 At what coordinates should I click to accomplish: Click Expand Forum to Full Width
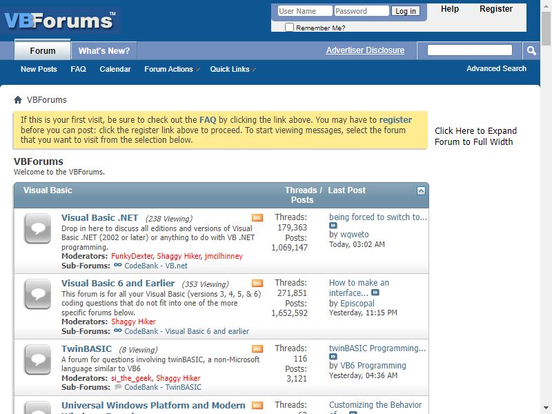tap(475, 136)
